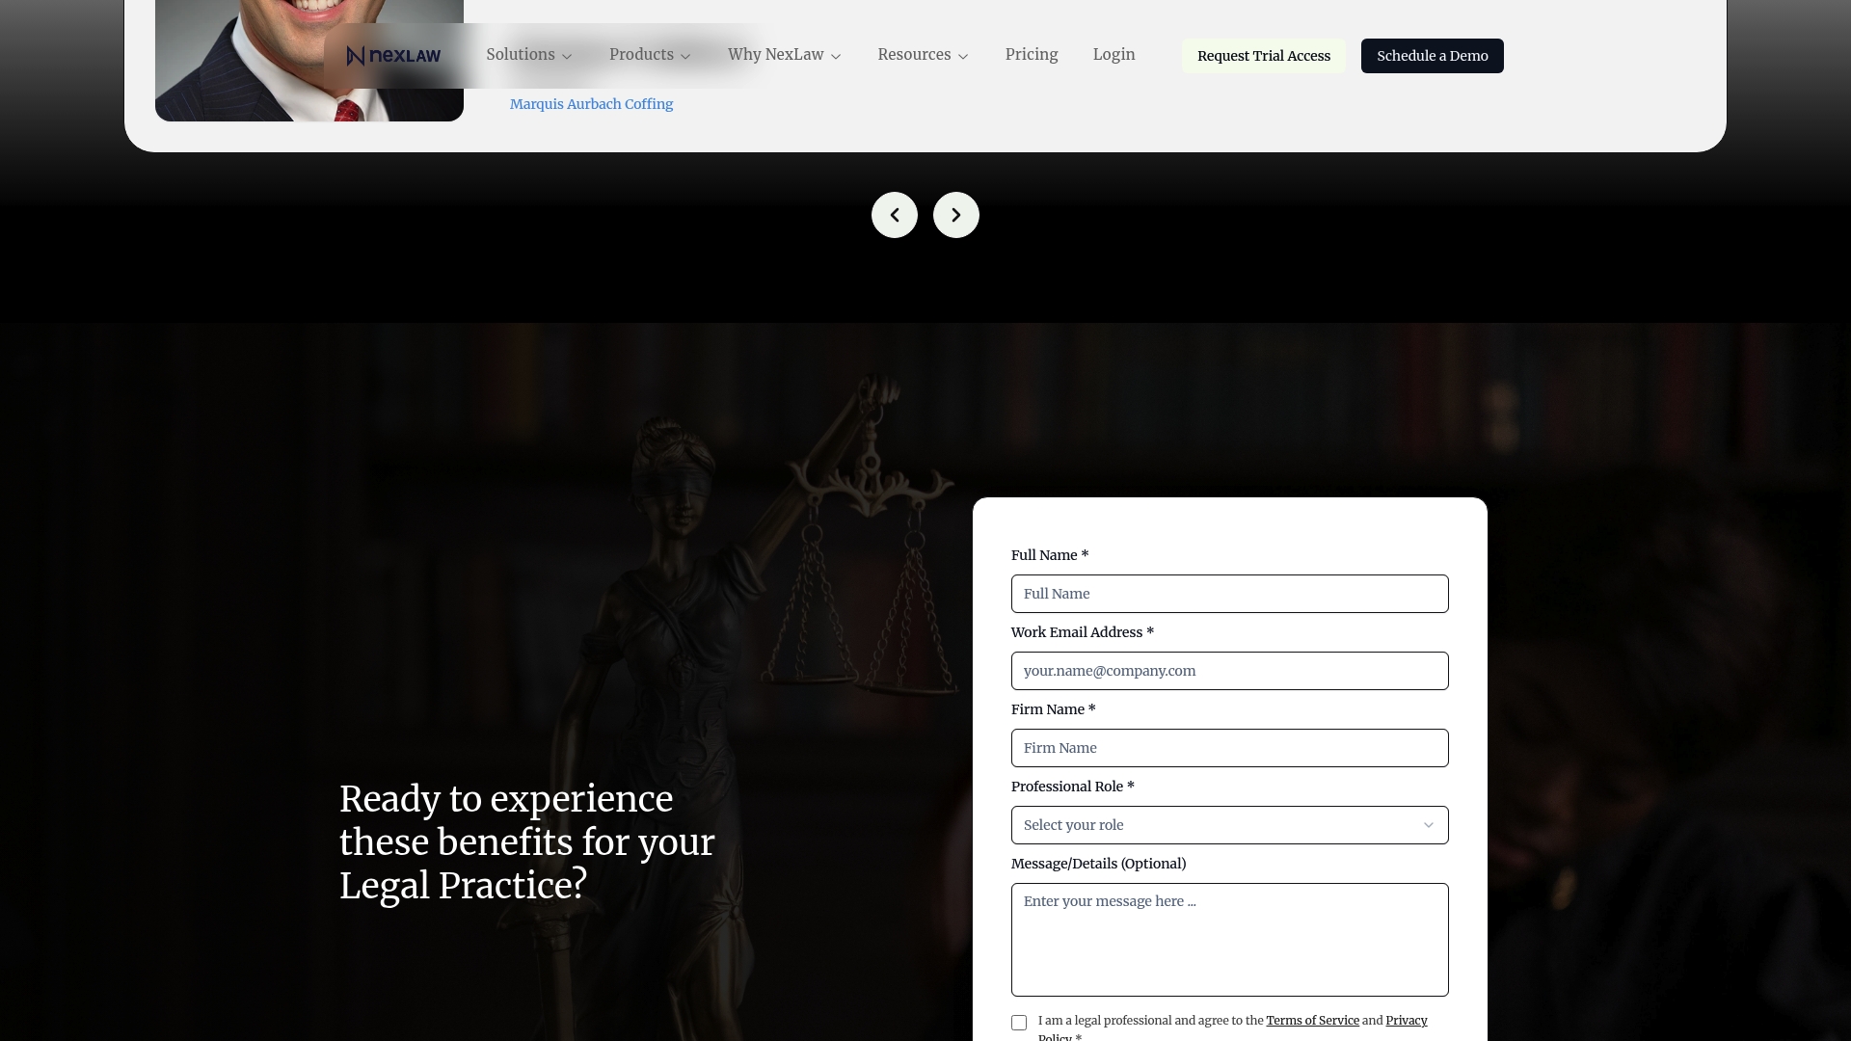The height and width of the screenshot is (1041, 1851).
Task: Go to previous testimonial slide
Action: [x=895, y=215]
